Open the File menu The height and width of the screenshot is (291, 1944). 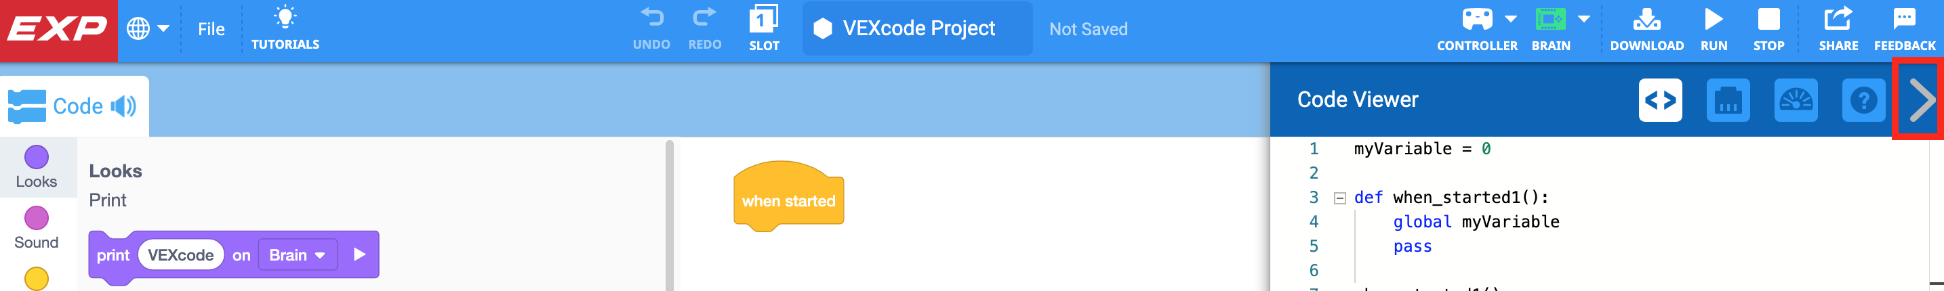pyautogui.click(x=211, y=28)
